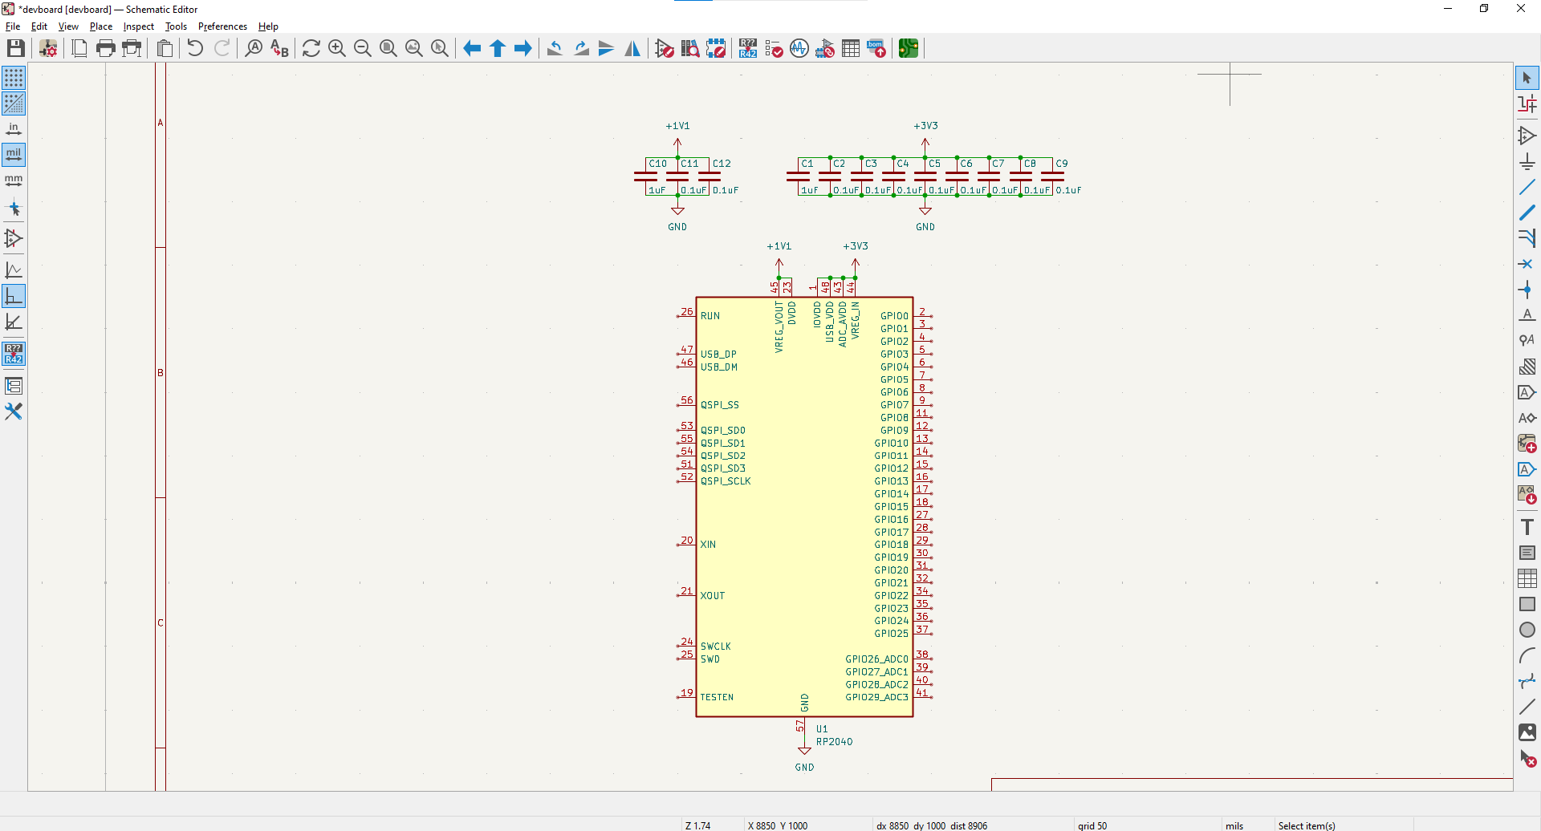Select the Place Power Symbol tool
Viewport: 1541px width, 831px height.
point(1527,161)
